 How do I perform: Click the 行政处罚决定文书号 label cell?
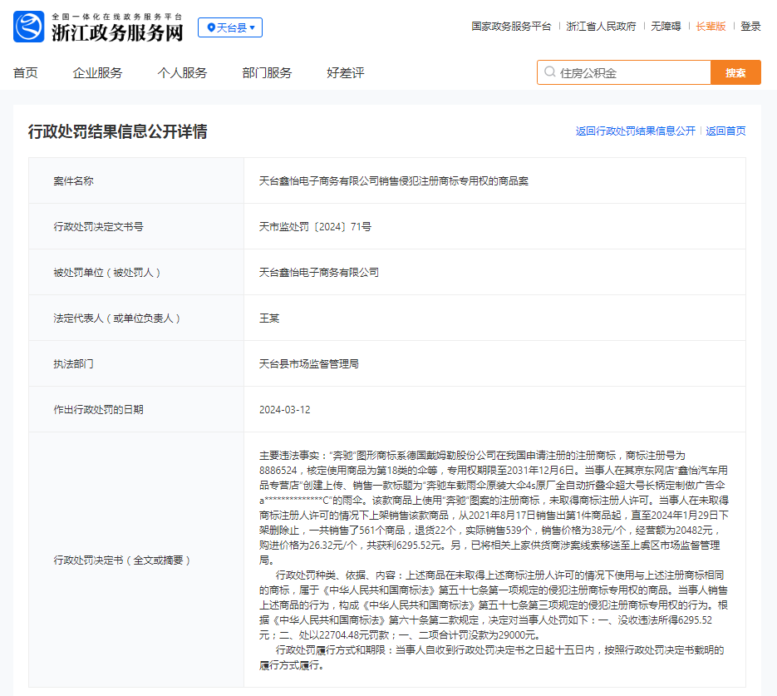point(136,226)
